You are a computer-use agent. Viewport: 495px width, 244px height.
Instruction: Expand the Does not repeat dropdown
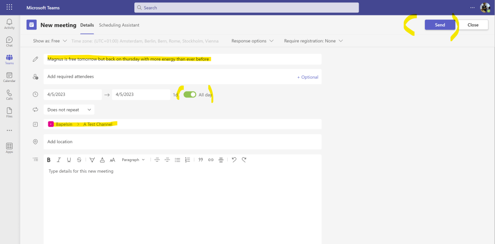pos(69,110)
